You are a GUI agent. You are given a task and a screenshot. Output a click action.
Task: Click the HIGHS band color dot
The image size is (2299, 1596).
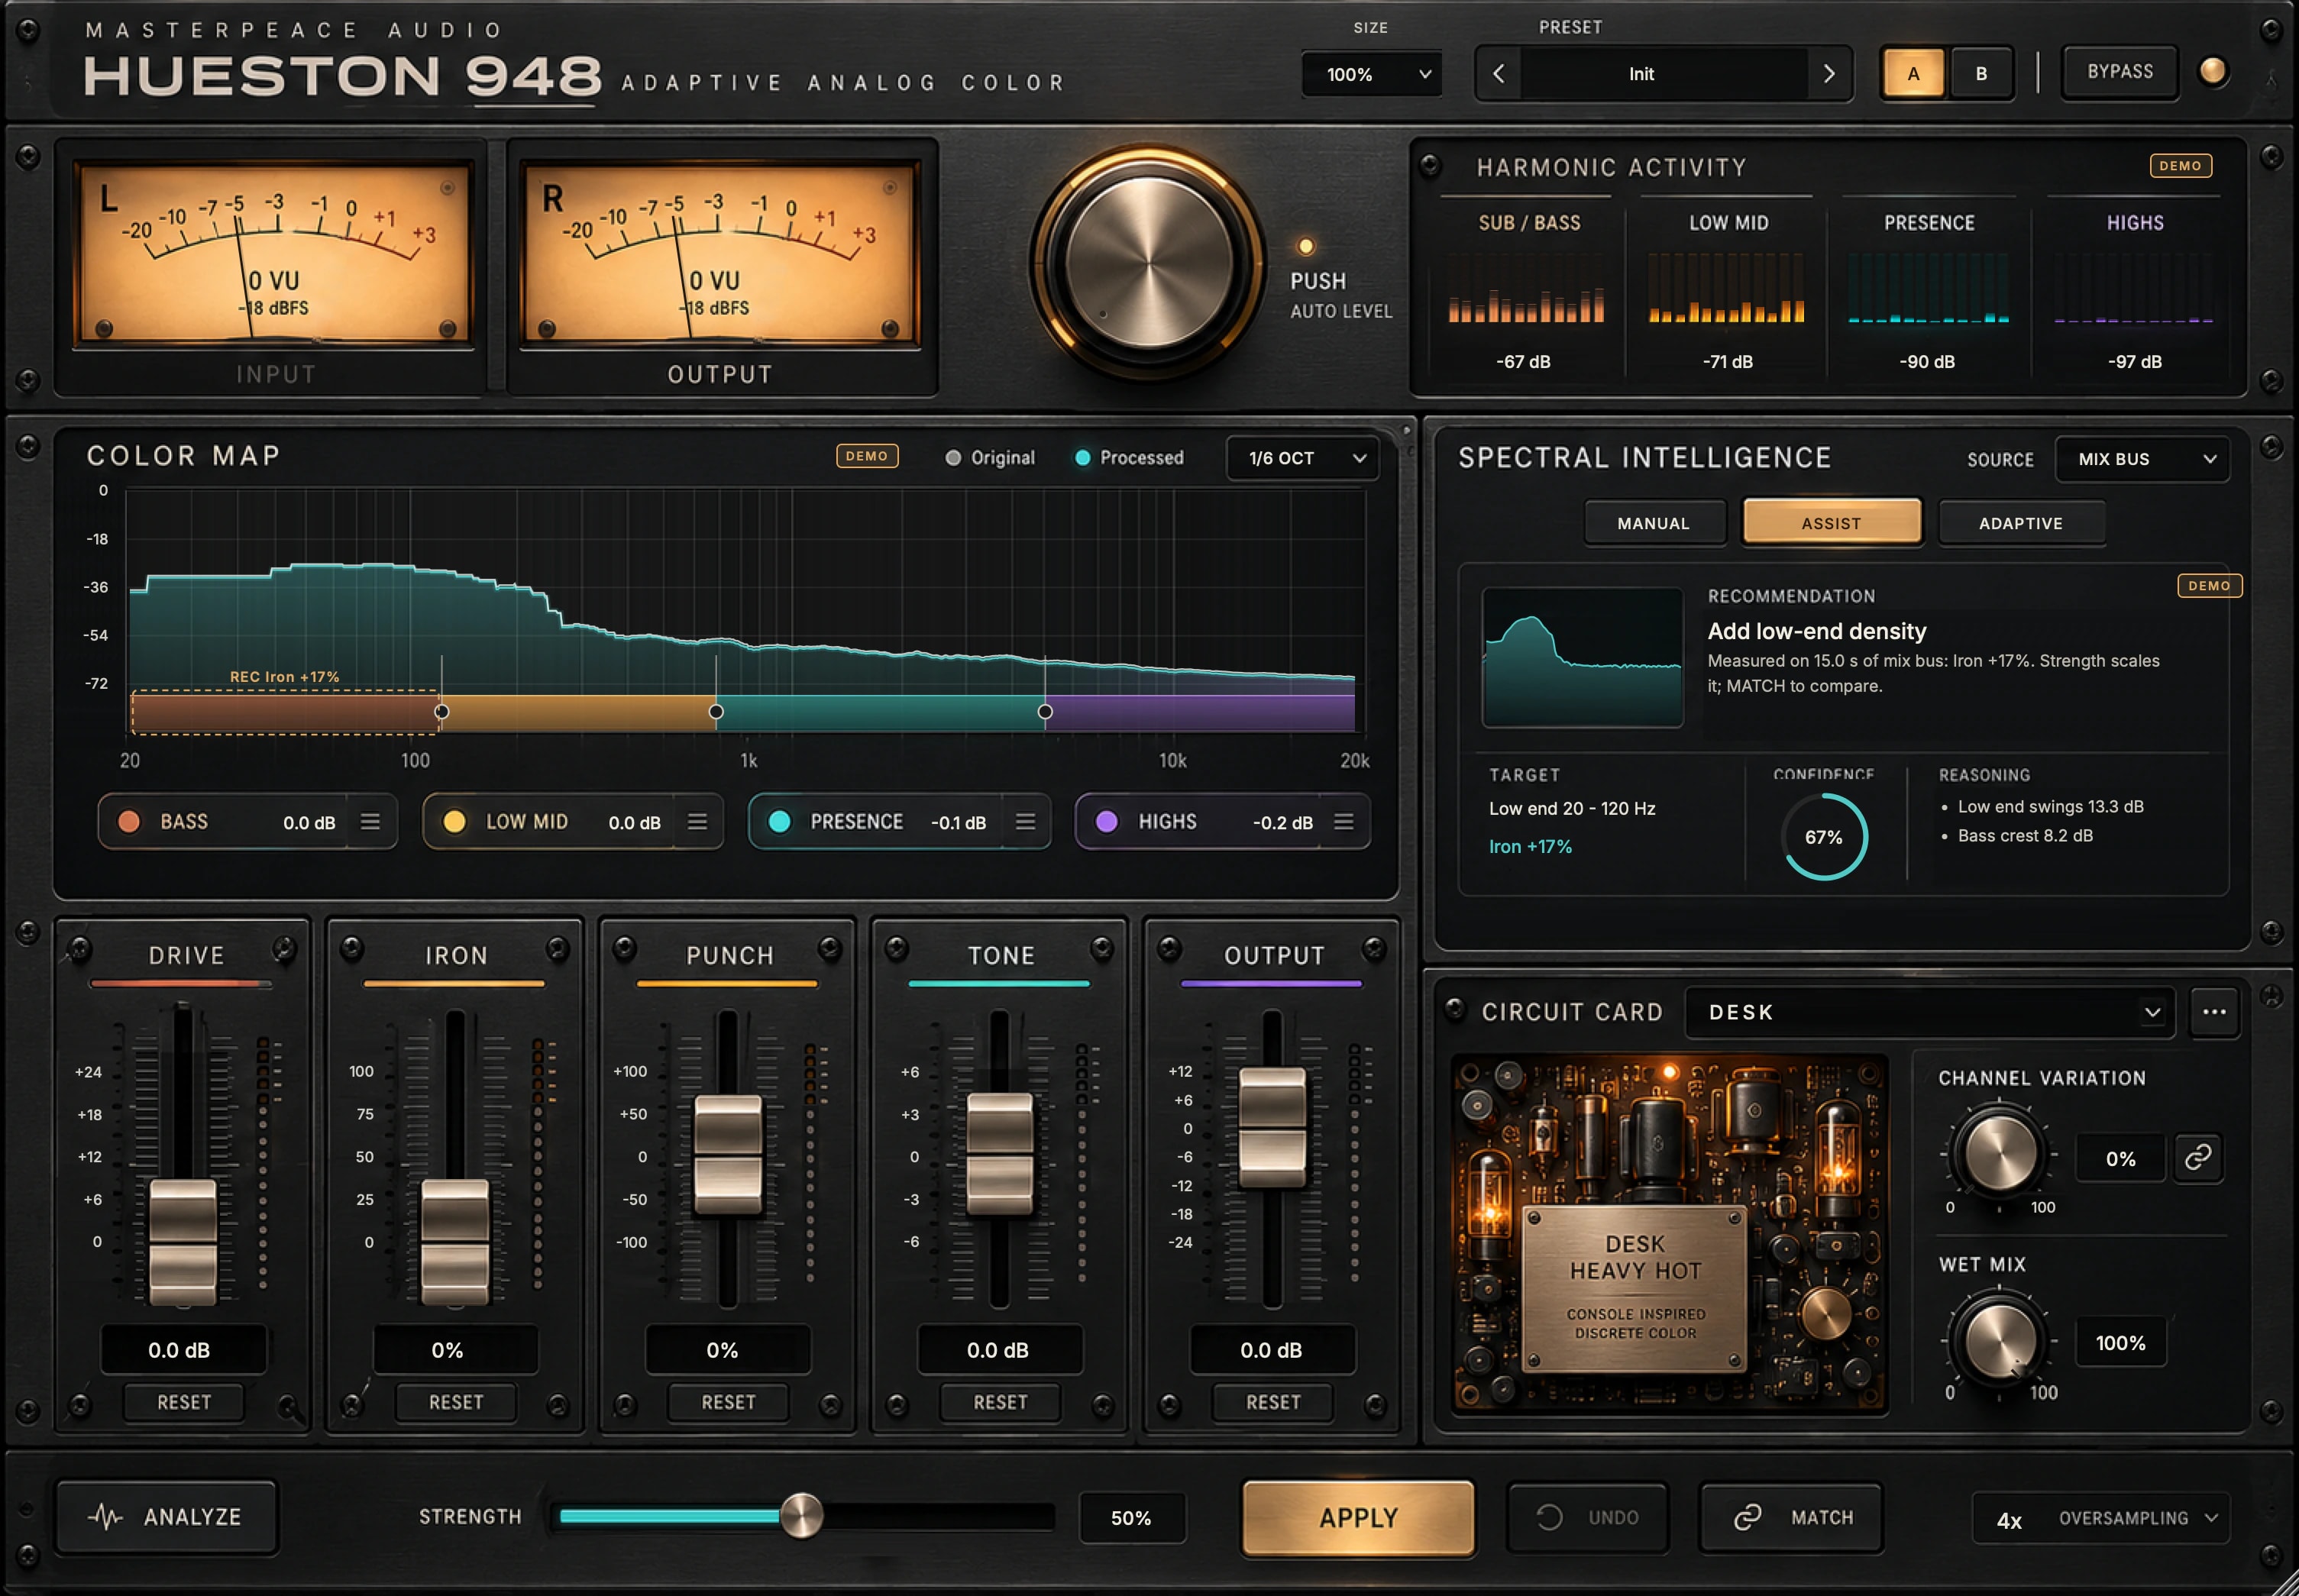(x=1106, y=822)
